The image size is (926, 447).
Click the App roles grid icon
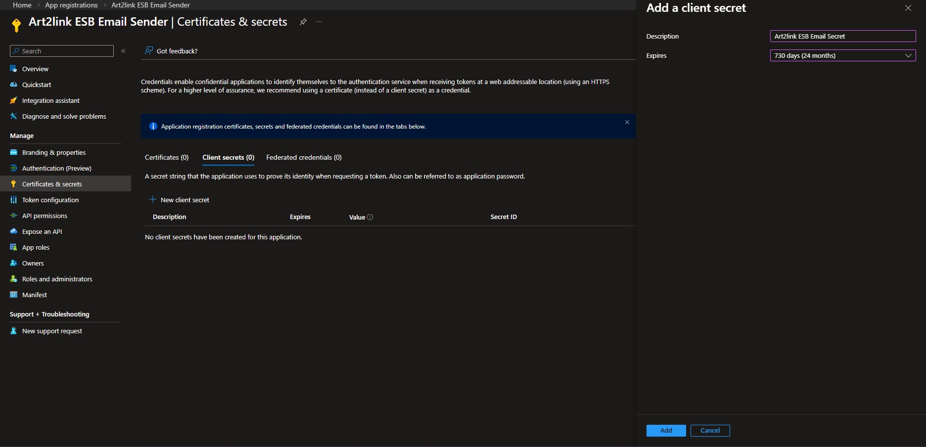coord(13,247)
